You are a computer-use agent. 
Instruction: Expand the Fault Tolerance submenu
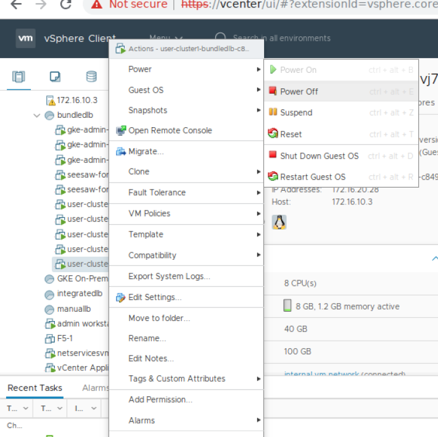(x=157, y=193)
